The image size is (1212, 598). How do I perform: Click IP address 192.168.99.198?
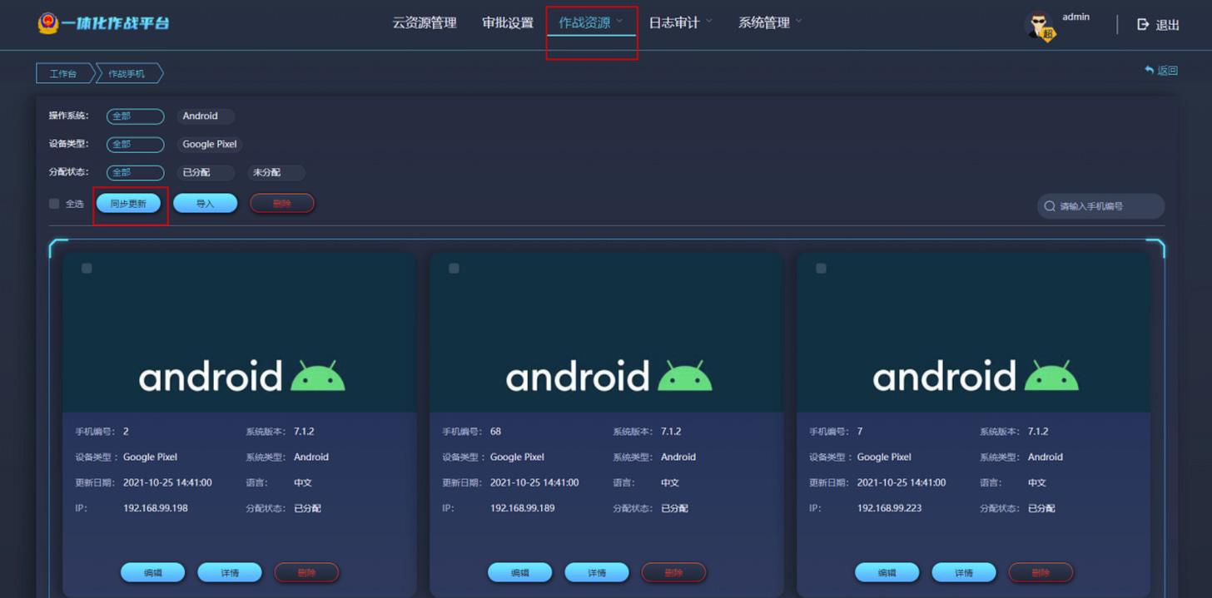coord(156,508)
